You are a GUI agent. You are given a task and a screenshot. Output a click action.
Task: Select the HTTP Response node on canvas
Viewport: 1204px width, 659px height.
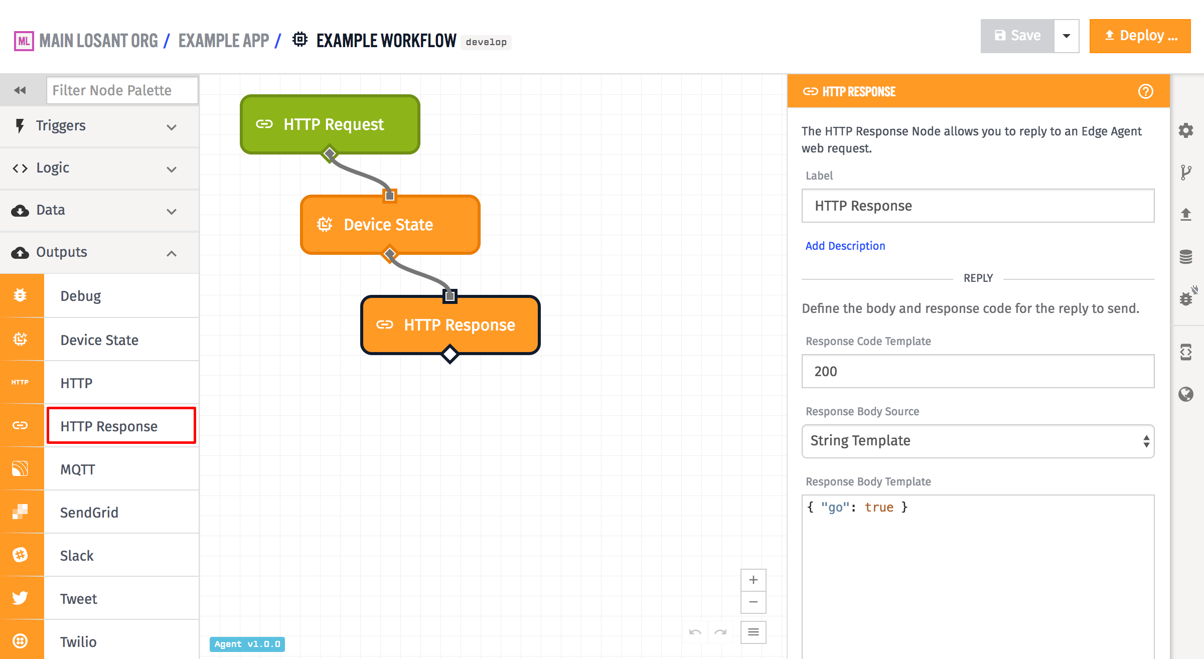(450, 325)
